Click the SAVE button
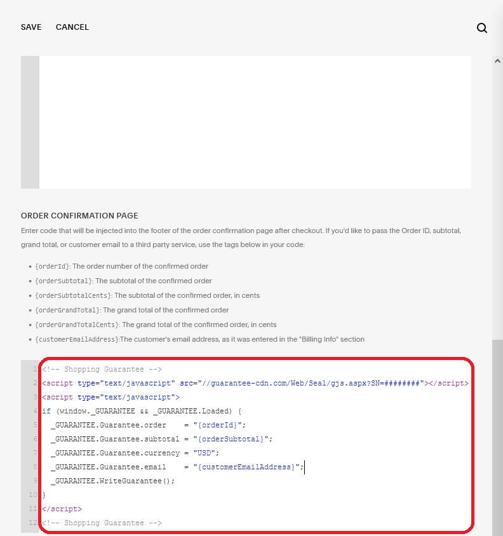This screenshot has height=536, width=503. (31, 27)
